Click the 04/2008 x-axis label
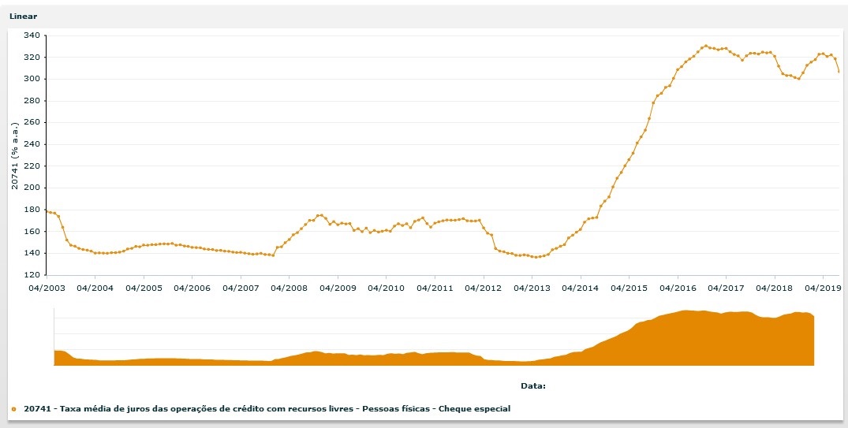Image resolution: width=848 pixels, height=428 pixels. pos(290,288)
